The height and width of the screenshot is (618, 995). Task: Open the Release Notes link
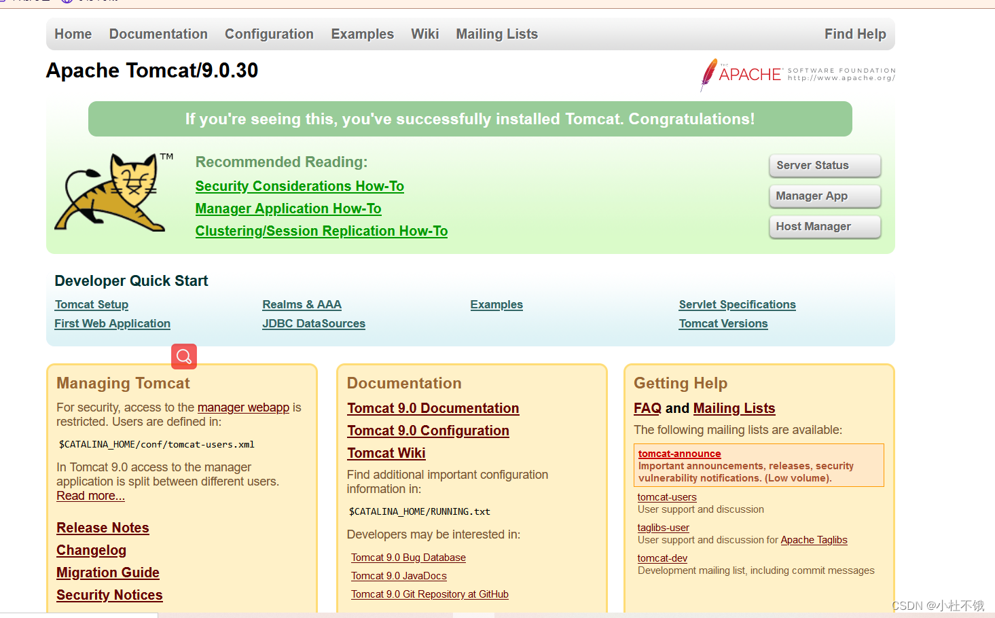103,528
